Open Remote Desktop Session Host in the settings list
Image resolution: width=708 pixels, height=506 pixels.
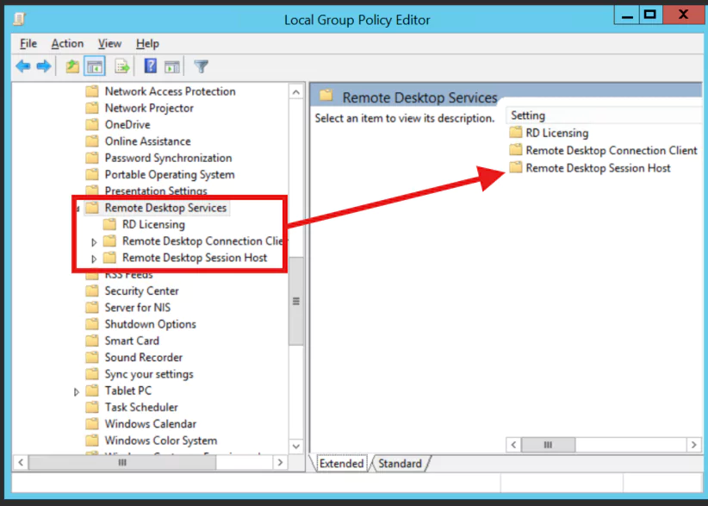[x=599, y=167]
